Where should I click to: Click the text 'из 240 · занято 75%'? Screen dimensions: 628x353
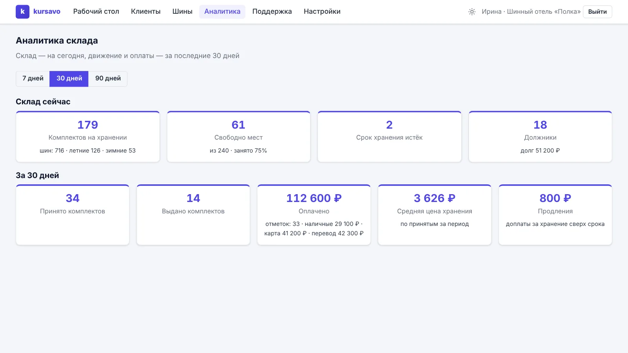pyautogui.click(x=238, y=151)
